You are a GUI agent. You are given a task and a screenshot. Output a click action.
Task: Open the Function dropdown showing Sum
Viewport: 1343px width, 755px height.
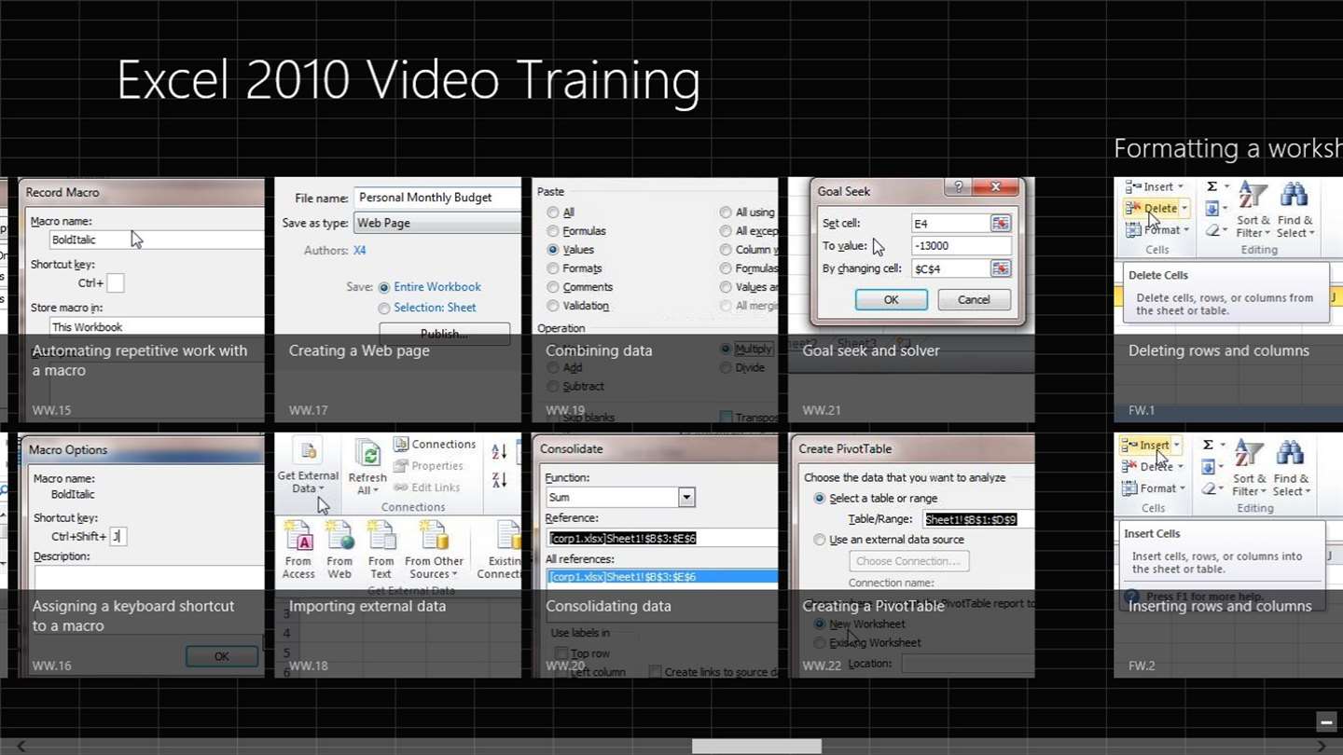tap(686, 498)
